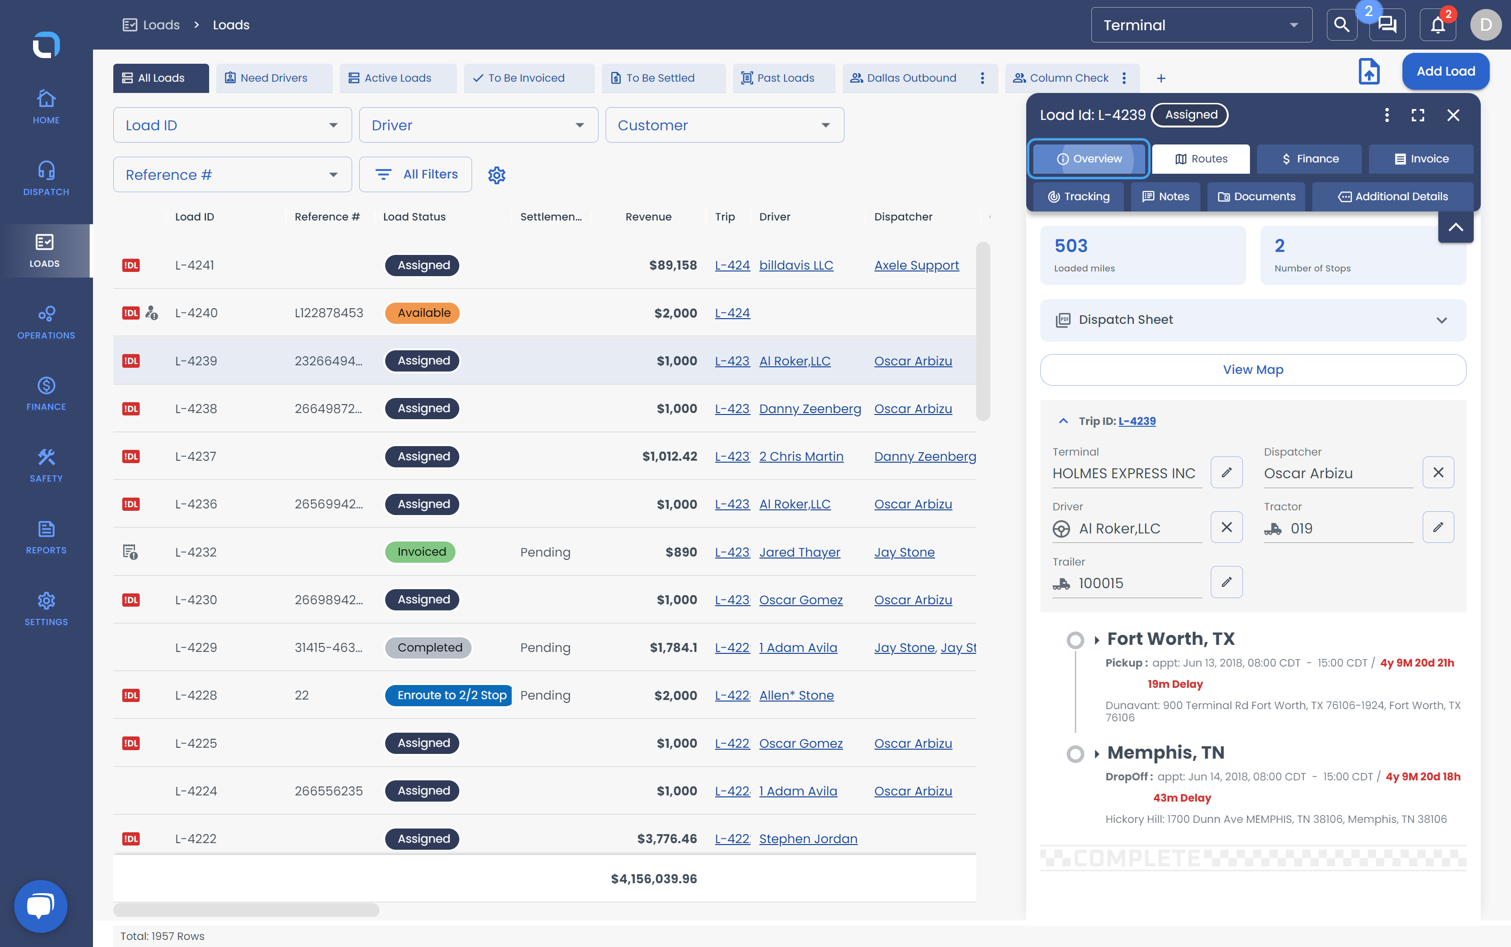Click the upload document icon
Image resolution: width=1511 pixels, height=947 pixels.
coord(1369,71)
